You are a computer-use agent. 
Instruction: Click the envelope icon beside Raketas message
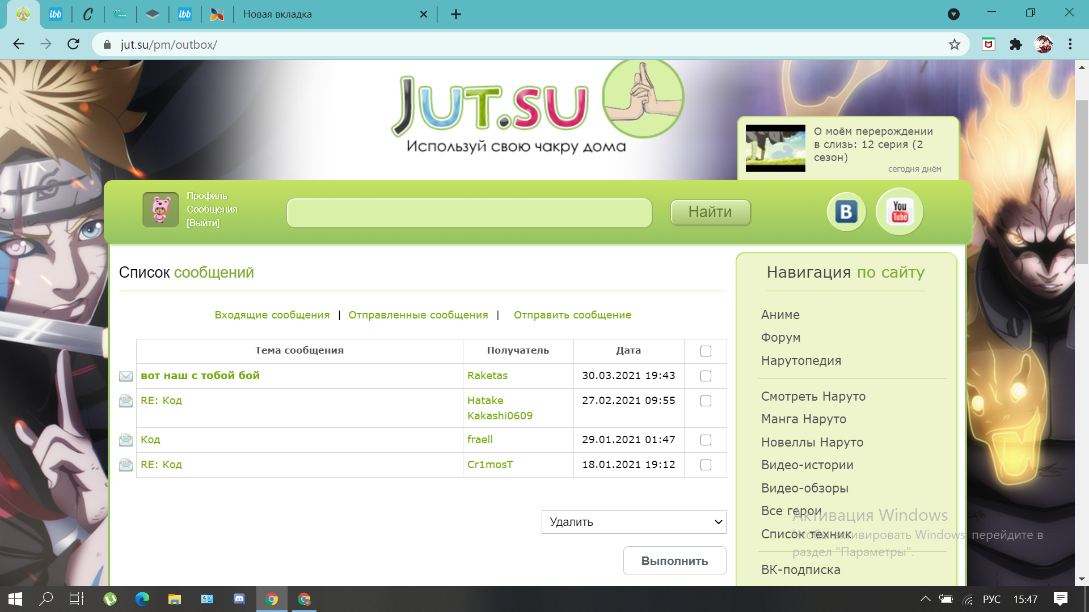point(126,376)
